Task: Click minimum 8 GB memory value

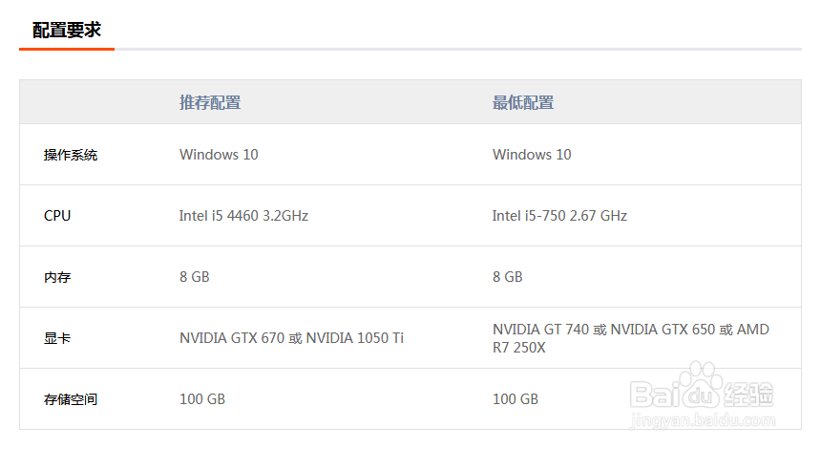Action: 507,277
